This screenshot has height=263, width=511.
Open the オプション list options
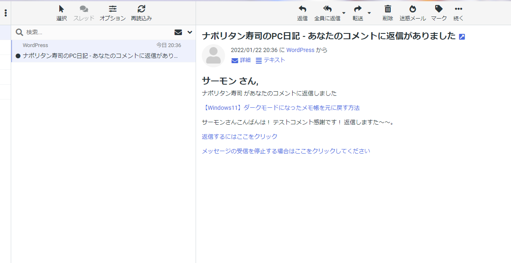point(113,13)
